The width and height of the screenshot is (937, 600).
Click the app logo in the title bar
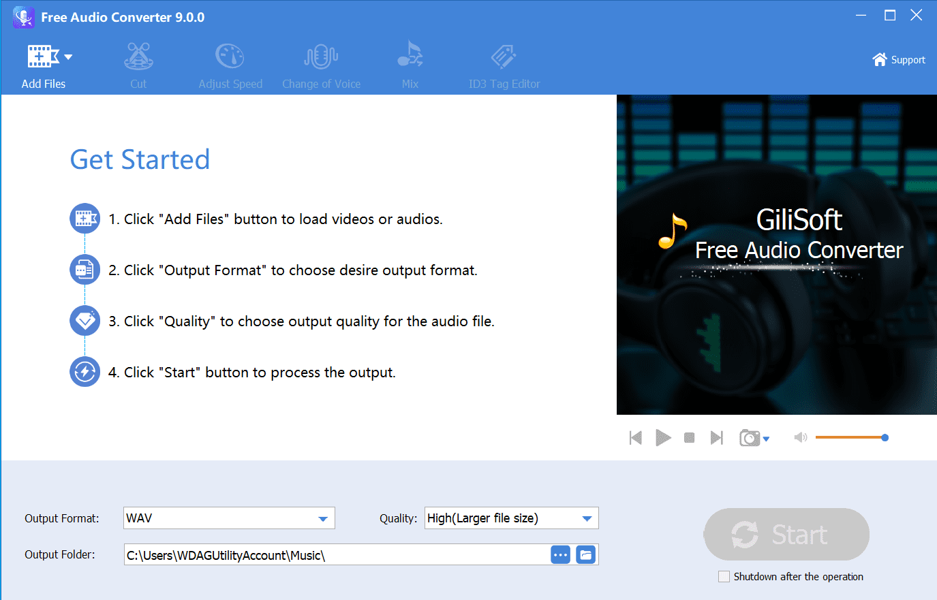[x=24, y=17]
